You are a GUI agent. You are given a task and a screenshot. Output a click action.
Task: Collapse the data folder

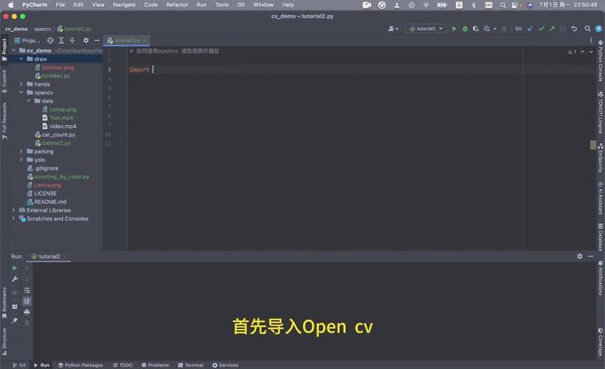29,101
